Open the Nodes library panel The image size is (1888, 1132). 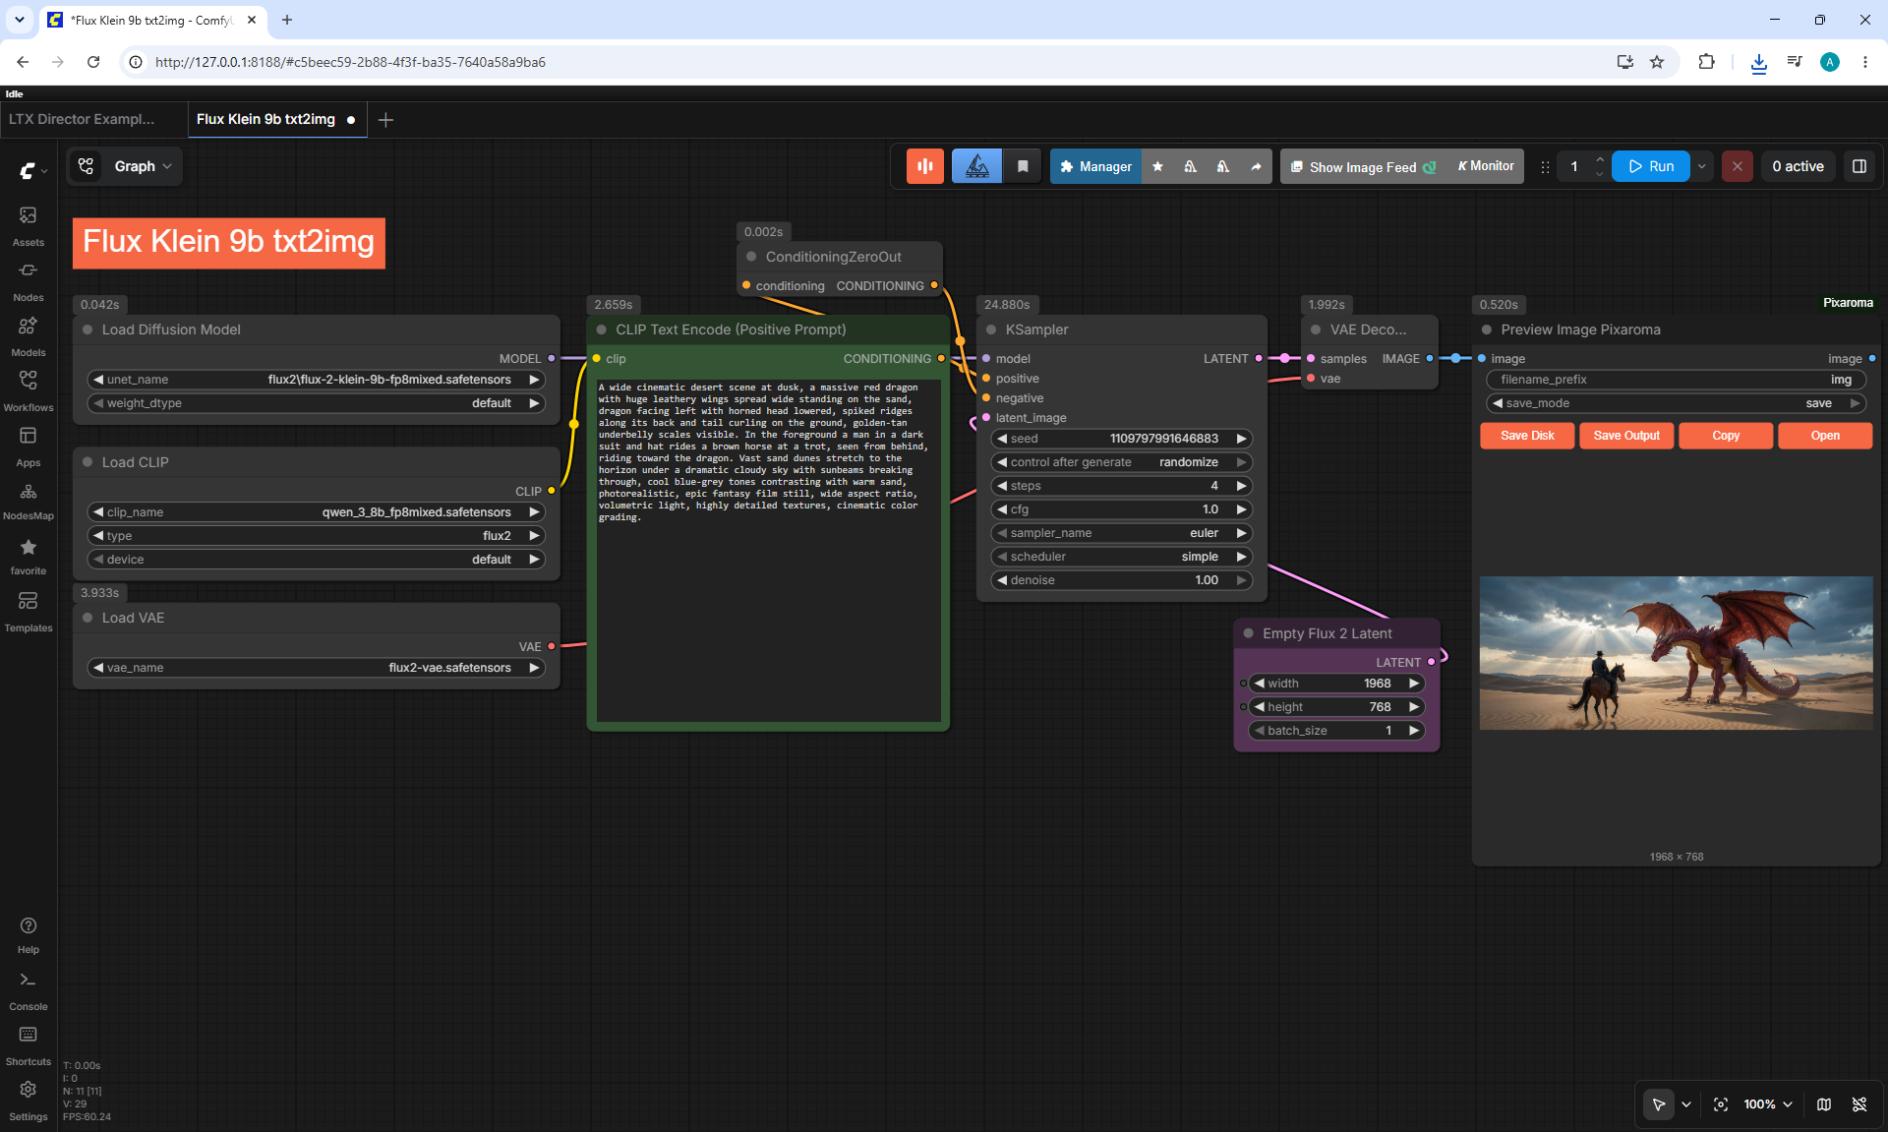(28, 280)
